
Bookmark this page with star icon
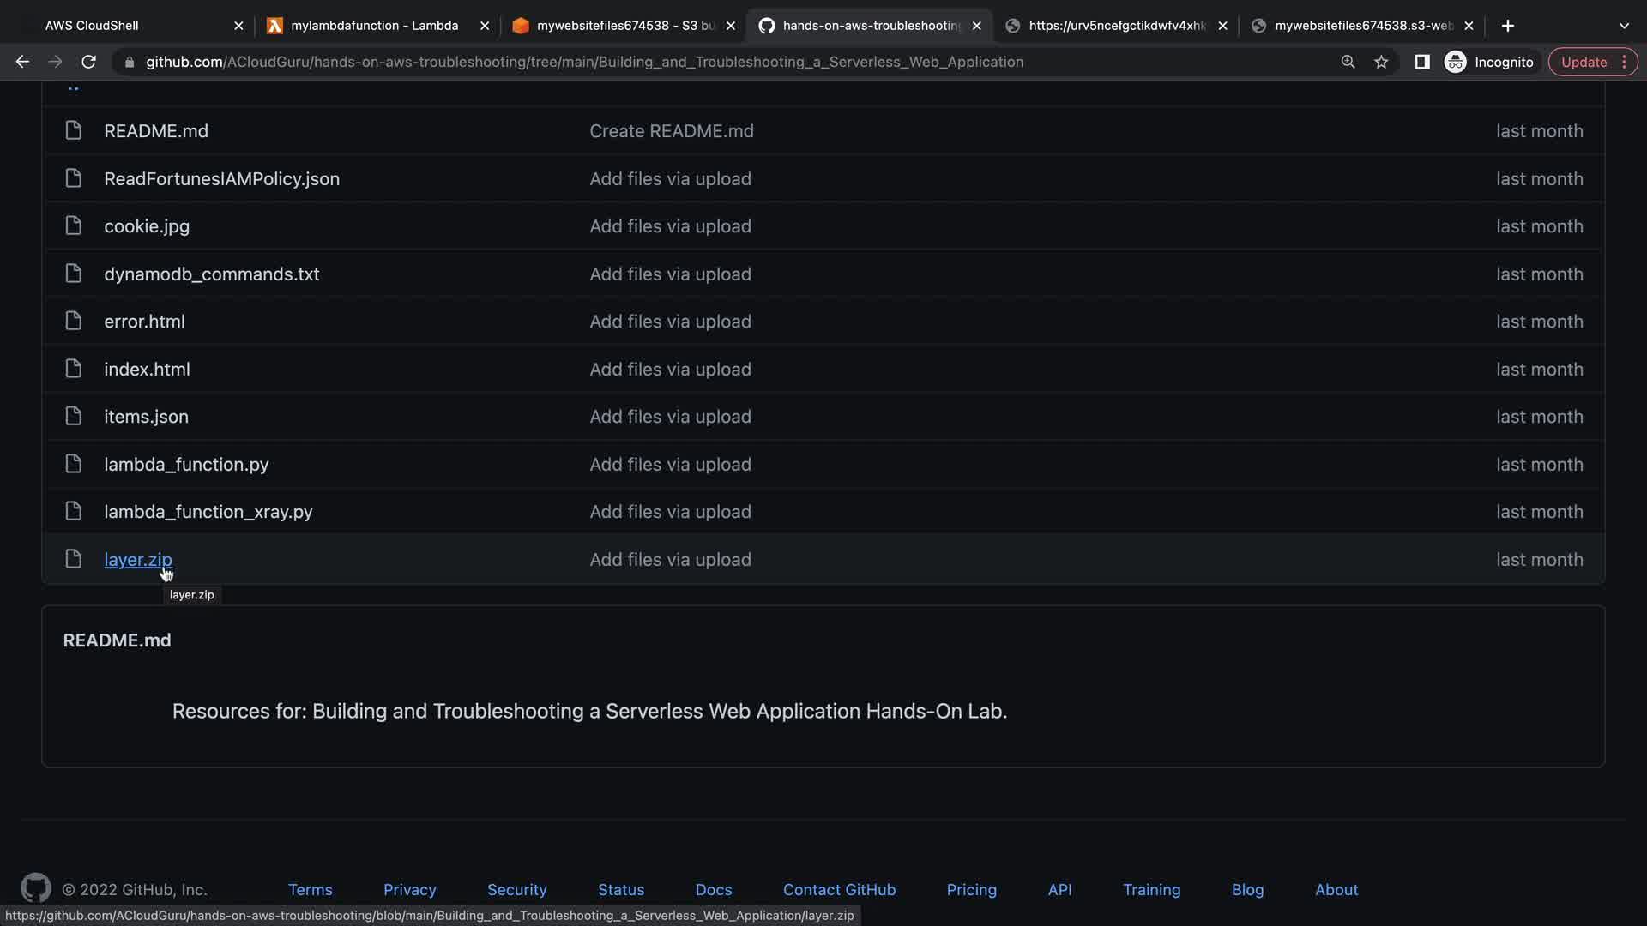tap(1381, 62)
